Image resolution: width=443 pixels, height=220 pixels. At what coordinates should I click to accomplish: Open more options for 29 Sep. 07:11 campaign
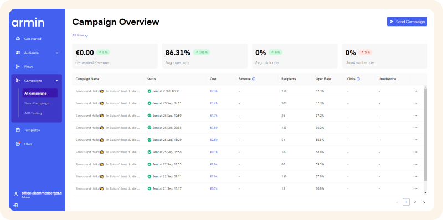[x=415, y=103]
